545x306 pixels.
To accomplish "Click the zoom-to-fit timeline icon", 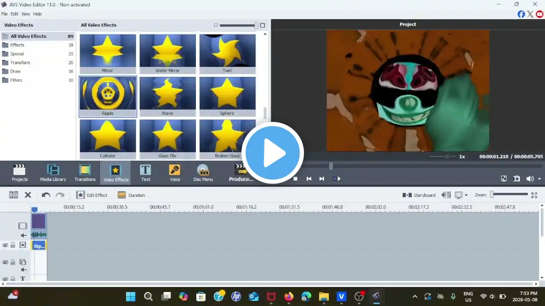I will (x=534, y=195).
